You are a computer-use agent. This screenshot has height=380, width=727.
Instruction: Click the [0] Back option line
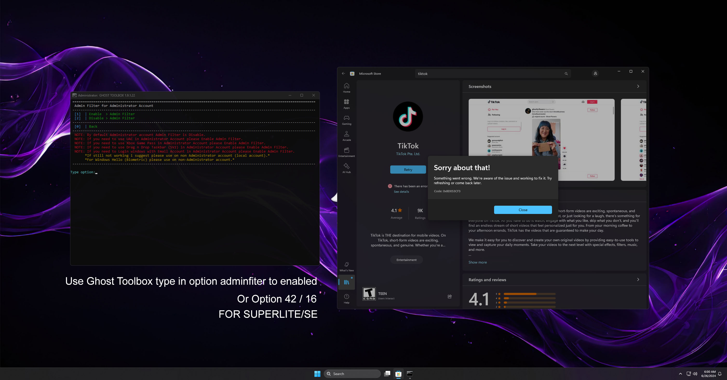point(86,127)
